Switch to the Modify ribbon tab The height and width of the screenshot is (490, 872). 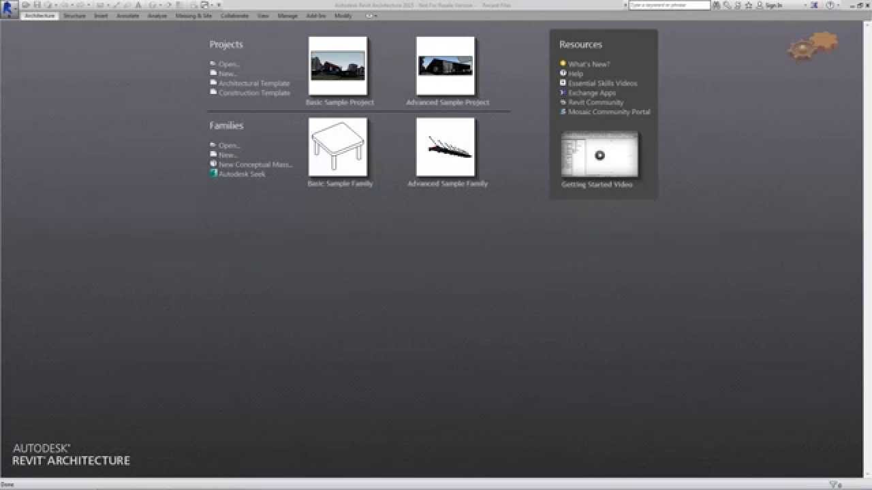click(x=343, y=15)
